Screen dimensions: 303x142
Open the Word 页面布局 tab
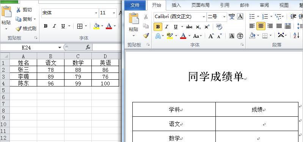click(x=200, y=5)
